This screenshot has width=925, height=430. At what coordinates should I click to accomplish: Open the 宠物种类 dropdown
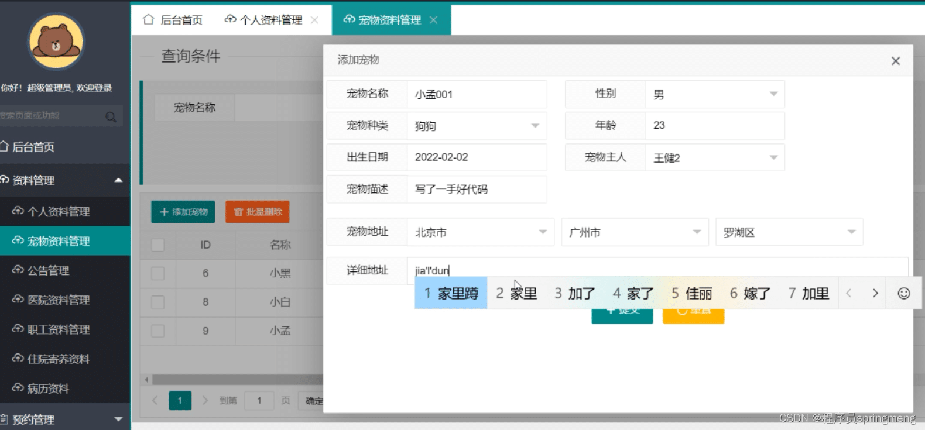click(x=477, y=126)
